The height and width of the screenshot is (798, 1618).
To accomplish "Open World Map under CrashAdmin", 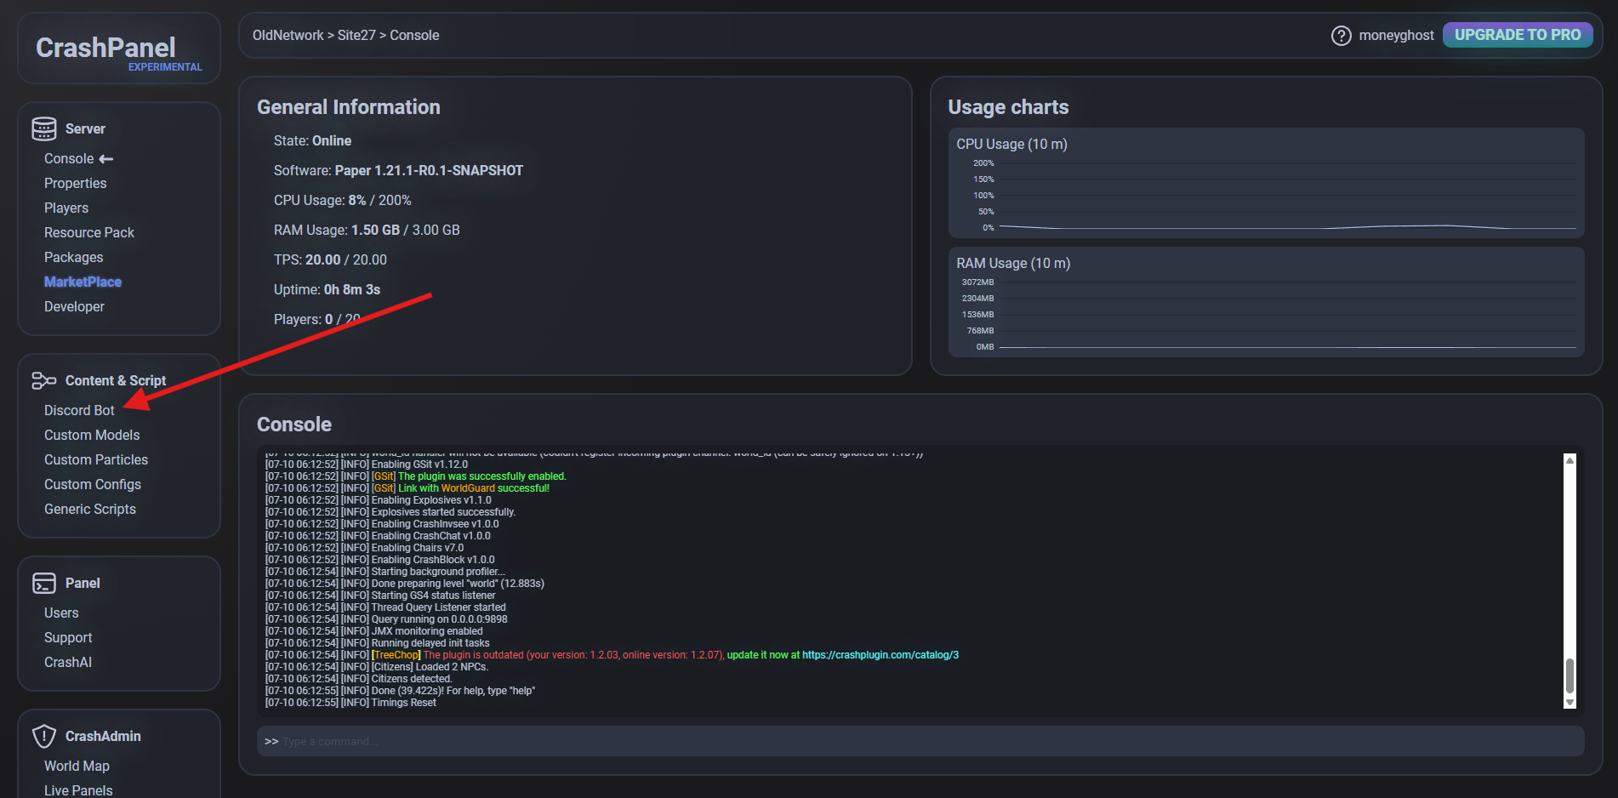I will tap(77, 766).
